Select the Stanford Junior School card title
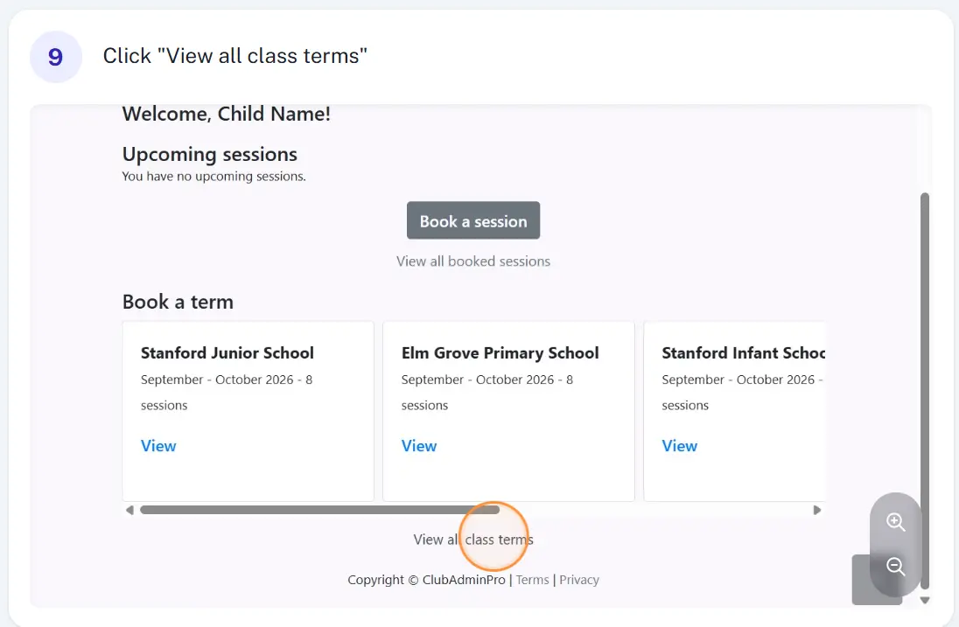Image resolution: width=959 pixels, height=627 pixels. [227, 353]
